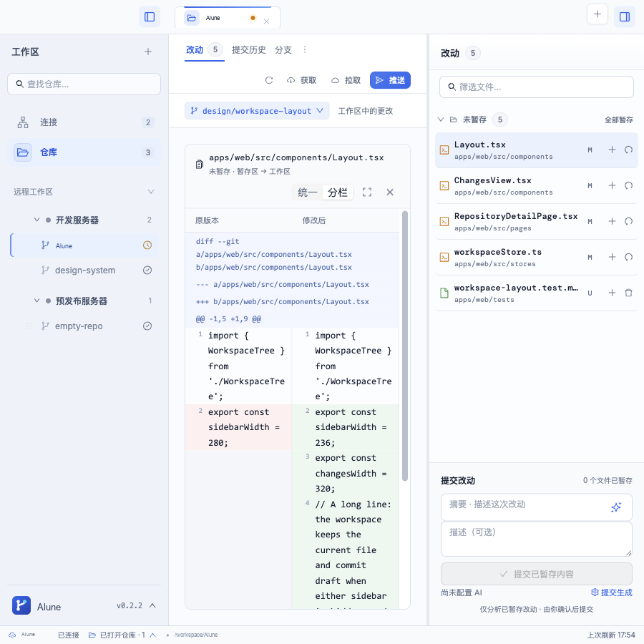Discard changes in RepositoryDetailPage.tsx

(x=628, y=221)
